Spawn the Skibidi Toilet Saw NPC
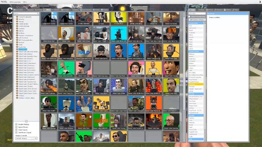The image size is (262, 147). point(154,122)
